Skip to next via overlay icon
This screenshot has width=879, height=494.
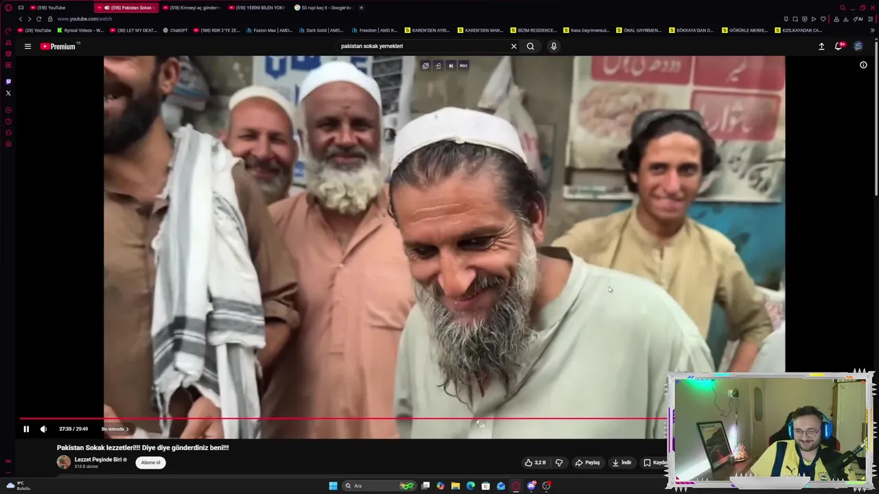click(x=450, y=66)
